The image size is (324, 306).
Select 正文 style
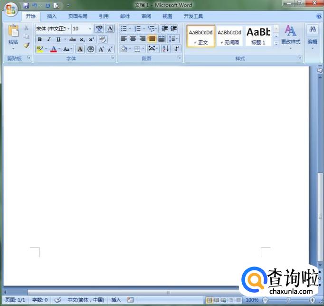click(200, 37)
